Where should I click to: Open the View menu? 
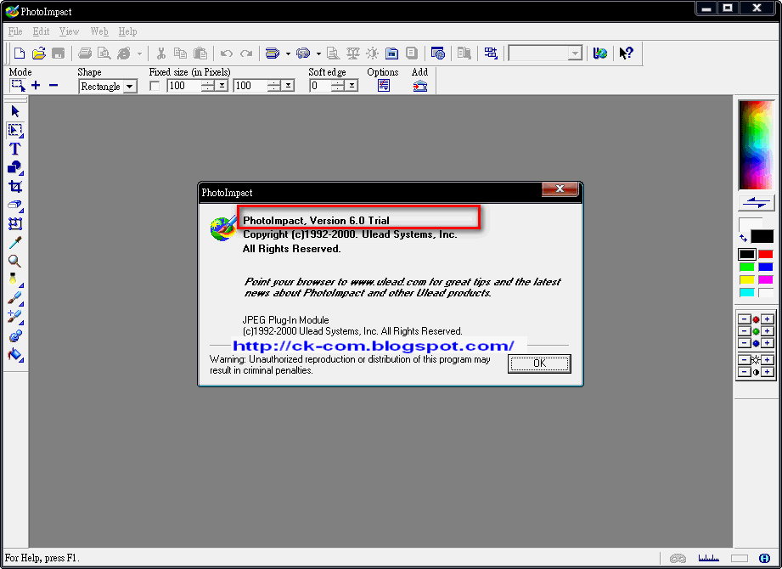(69, 31)
